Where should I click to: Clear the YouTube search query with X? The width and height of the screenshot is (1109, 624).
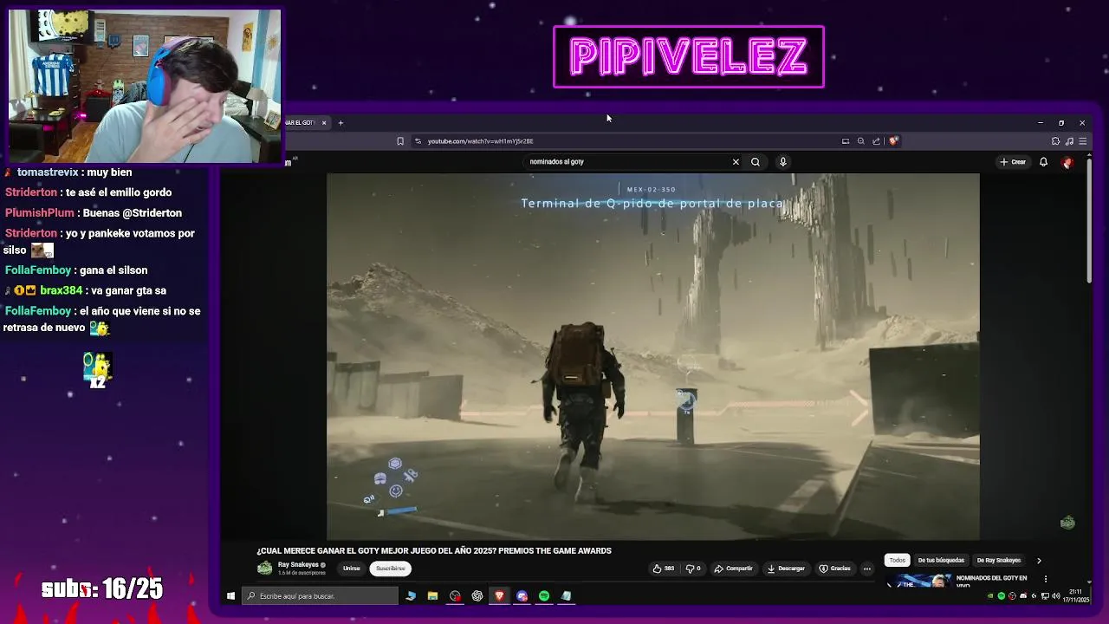pyautogui.click(x=736, y=162)
